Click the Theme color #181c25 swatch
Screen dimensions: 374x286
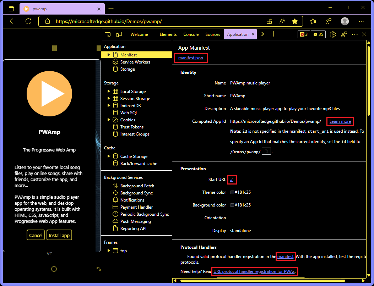[232, 192]
